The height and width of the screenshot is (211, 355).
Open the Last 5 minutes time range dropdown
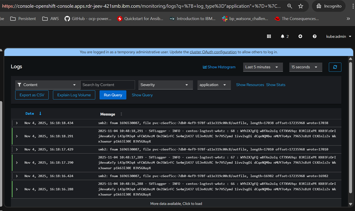point(263,67)
